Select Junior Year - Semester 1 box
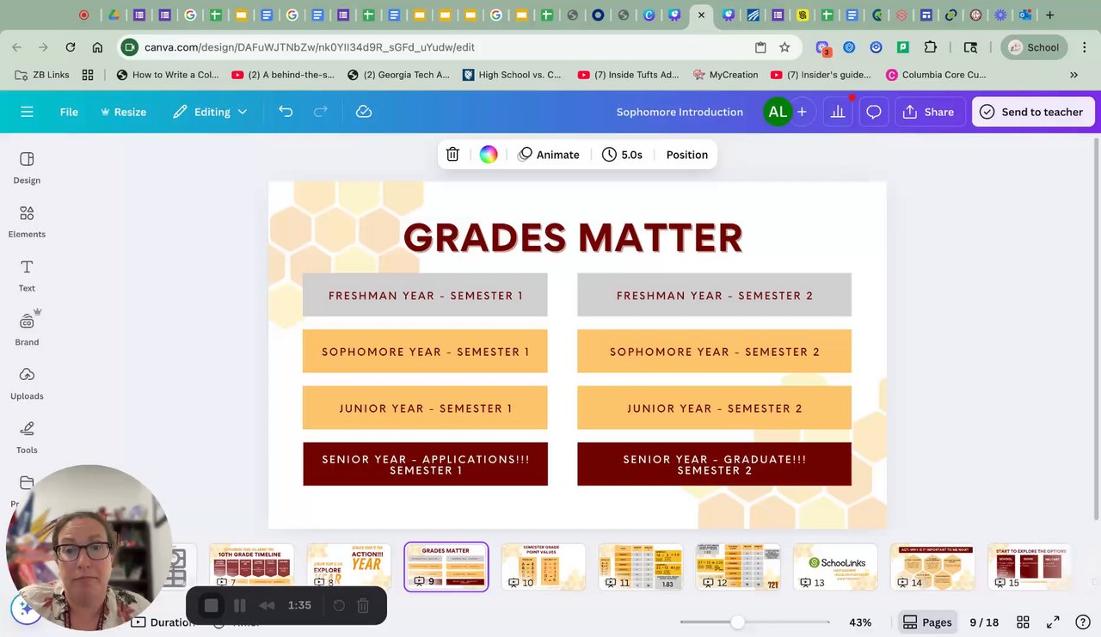This screenshot has width=1101, height=637. coord(425,408)
